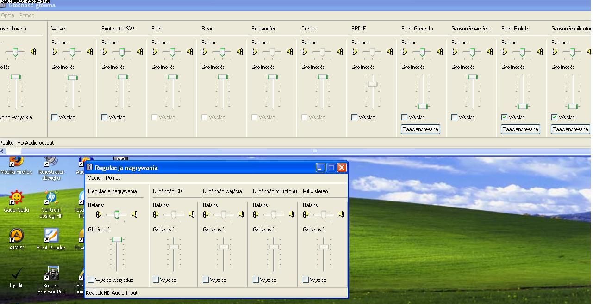Select the Foxit Reader desktop icon
This screenshot has height=304, width=593.
(51, 239)
